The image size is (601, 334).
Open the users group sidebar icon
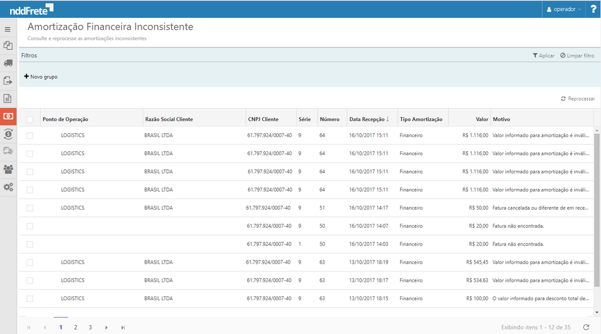point(8,169)
